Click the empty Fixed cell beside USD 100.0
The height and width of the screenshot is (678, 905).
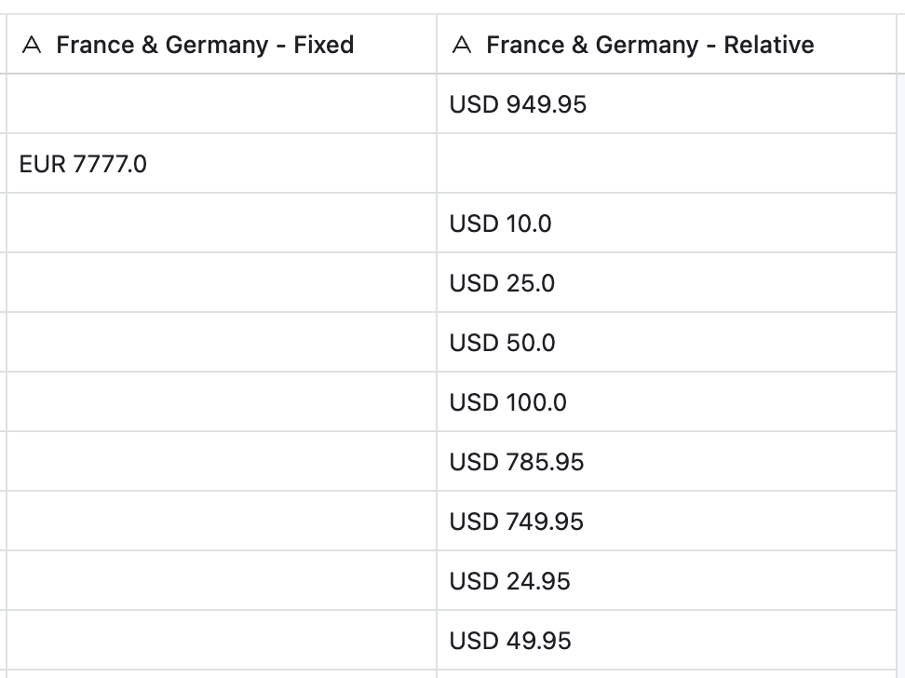pos(222,402)
